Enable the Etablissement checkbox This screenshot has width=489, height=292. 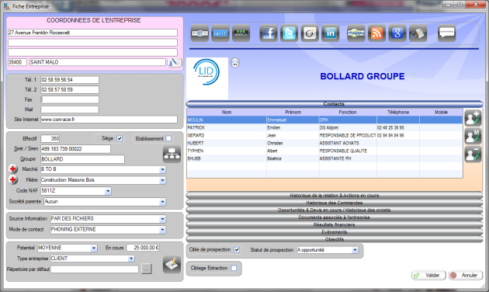(168, 138)
